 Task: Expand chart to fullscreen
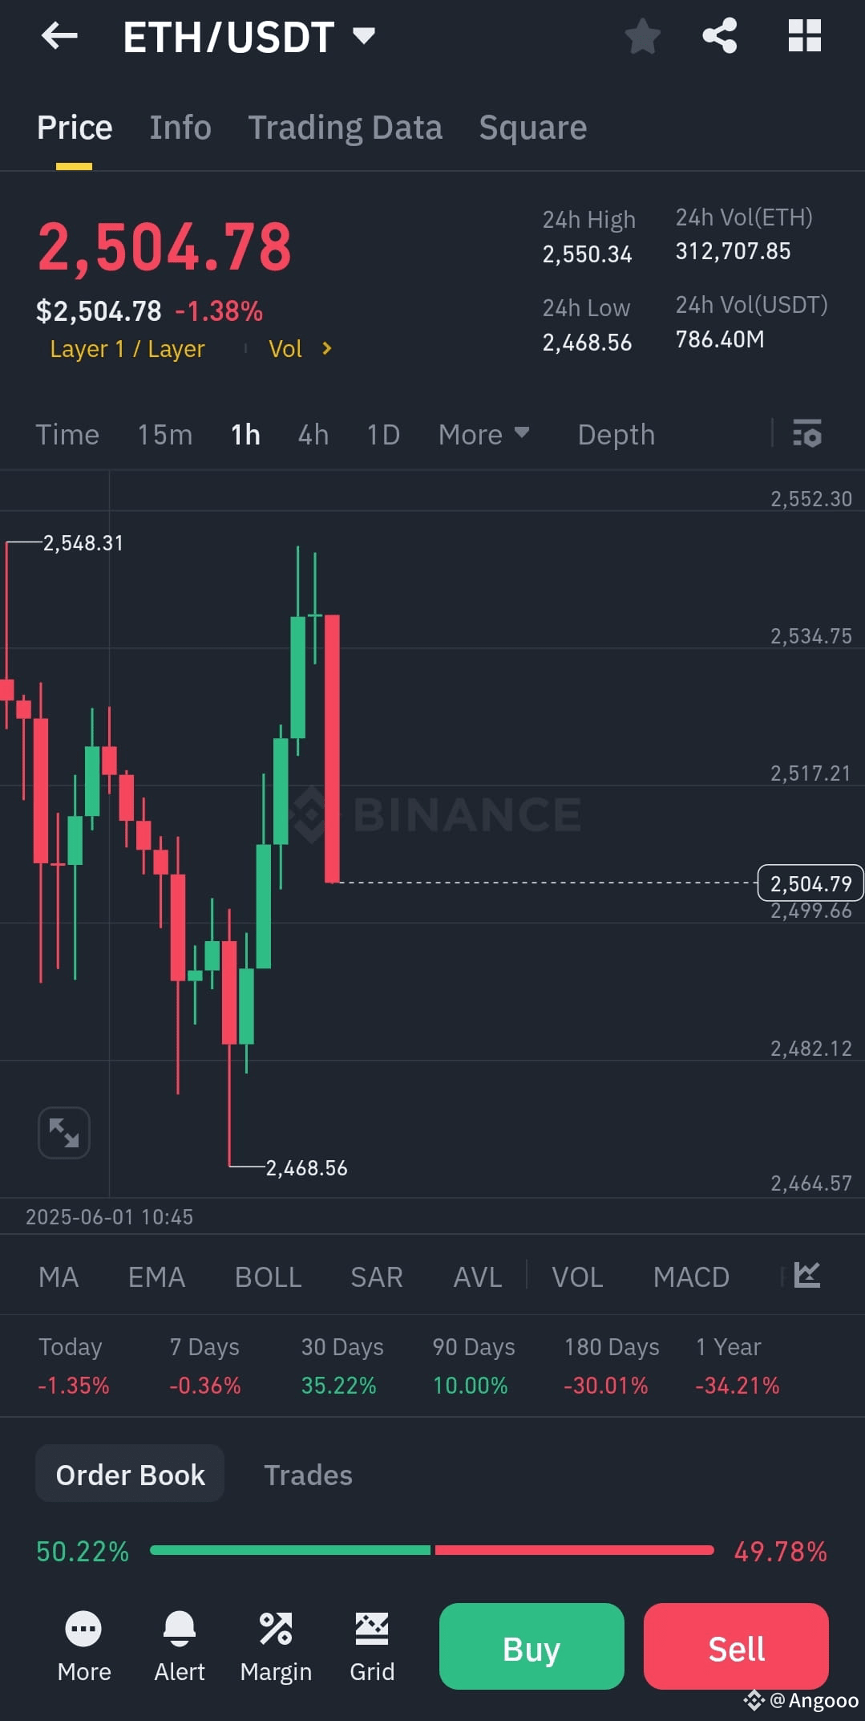[x=64, y=1132]
